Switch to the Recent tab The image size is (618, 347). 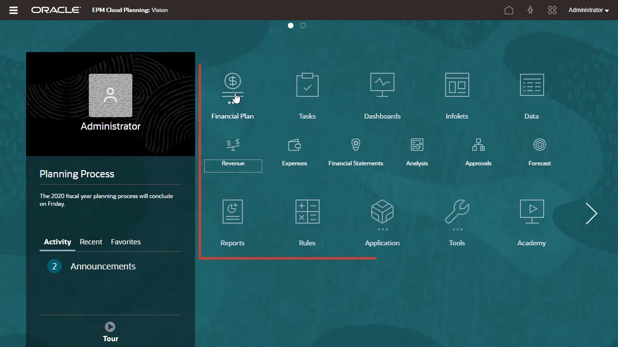(x=91, y=242)
